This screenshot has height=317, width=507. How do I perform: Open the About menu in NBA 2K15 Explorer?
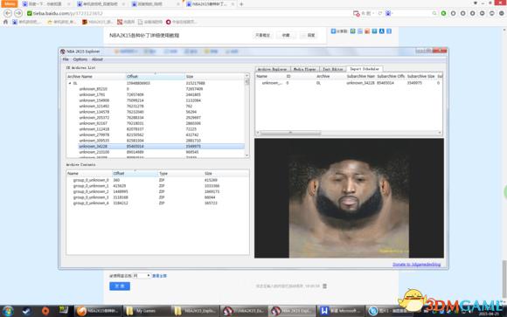pyautogui.click(x=97, y=59)
